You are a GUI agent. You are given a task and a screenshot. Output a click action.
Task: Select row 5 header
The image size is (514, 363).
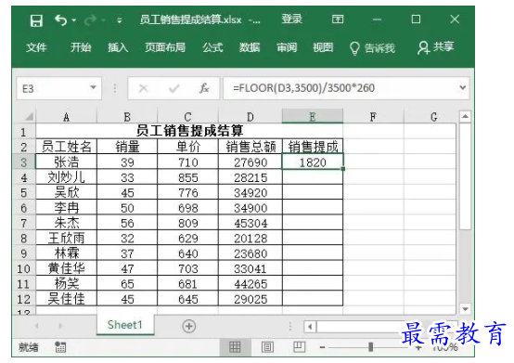point(23,193)
